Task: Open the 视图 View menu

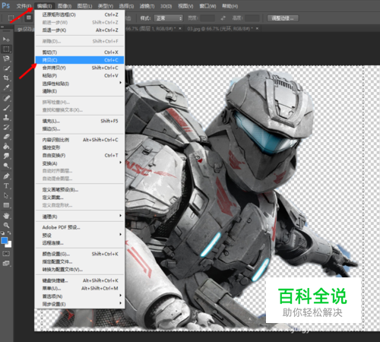Action: [x=185, y=6]
